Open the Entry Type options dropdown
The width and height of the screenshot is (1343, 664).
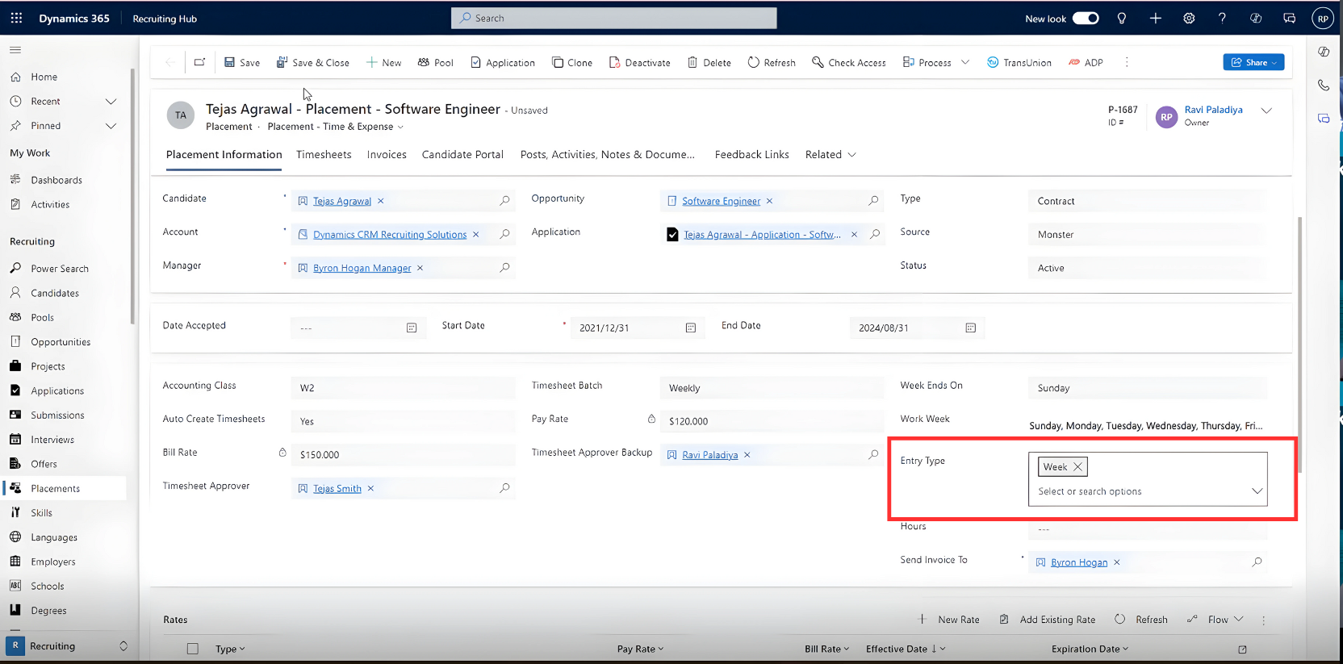1257,491
